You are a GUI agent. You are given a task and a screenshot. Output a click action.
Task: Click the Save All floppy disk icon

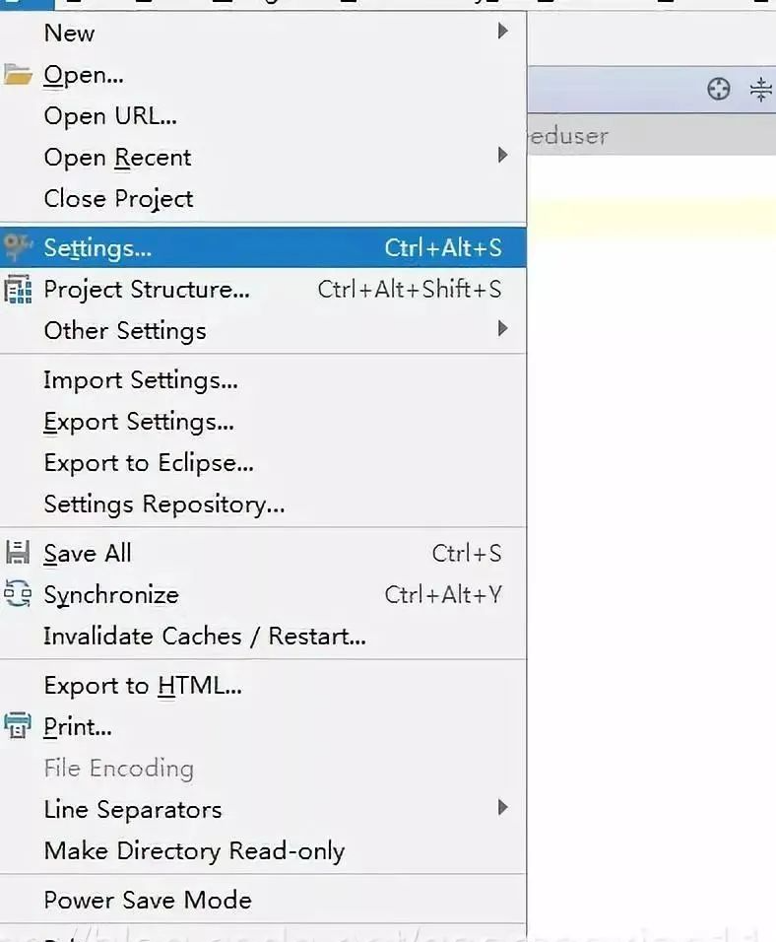[18, 553]
